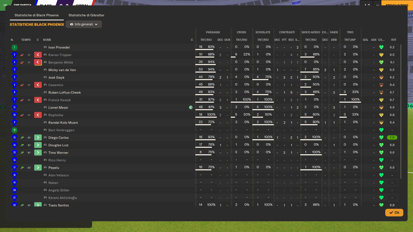
Task: Sort by the N. shirt number header
Action: (x=12, y=40)
